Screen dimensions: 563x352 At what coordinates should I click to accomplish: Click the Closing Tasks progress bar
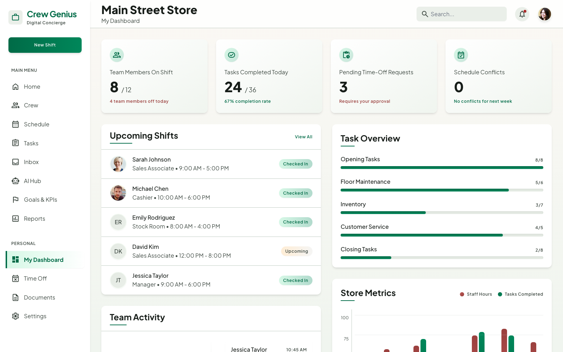pyautogui.click(x=442, y=258)
